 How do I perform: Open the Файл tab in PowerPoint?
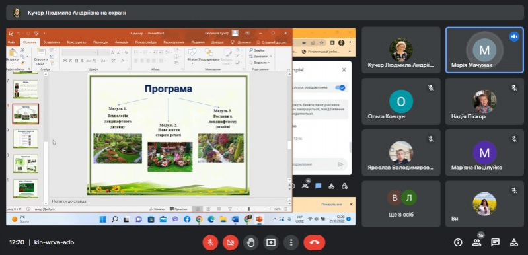coord(11,42)
